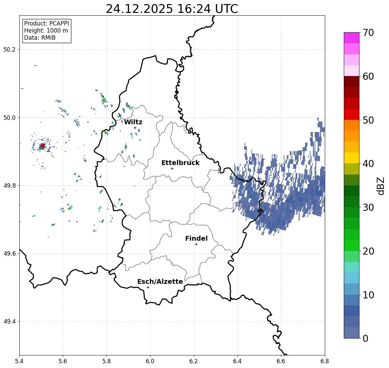389x368 pixels.
Task: Click latitude axis tick 49.4
Action: 10,321
